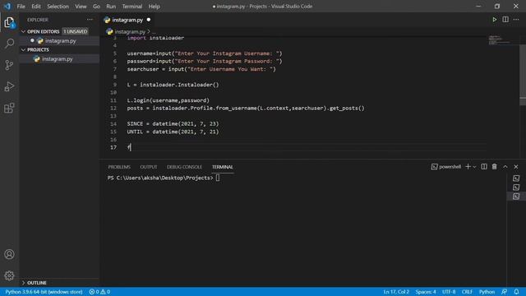
Task: Expand the Outline section
Action: click(23, 283)
